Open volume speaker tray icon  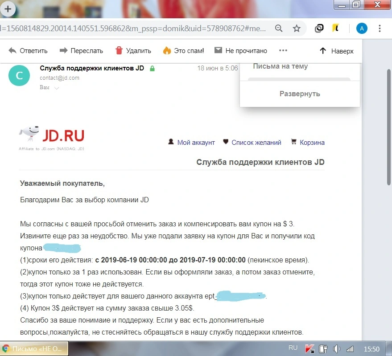pyautogui.click(x=337, y=349)
